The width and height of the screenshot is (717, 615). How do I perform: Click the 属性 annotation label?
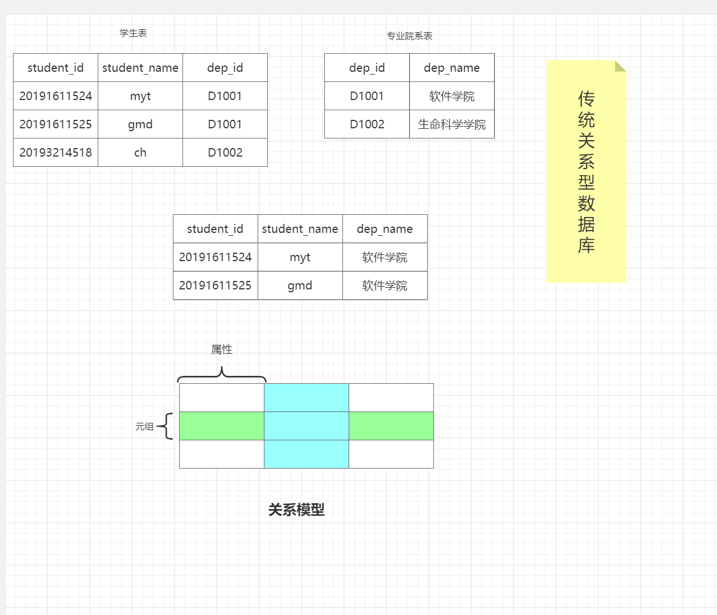(221, 349)
